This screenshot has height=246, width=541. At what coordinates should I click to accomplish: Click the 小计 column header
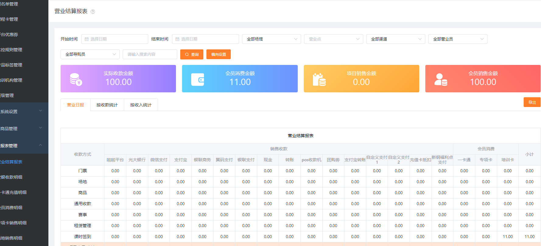pos(530,154)
